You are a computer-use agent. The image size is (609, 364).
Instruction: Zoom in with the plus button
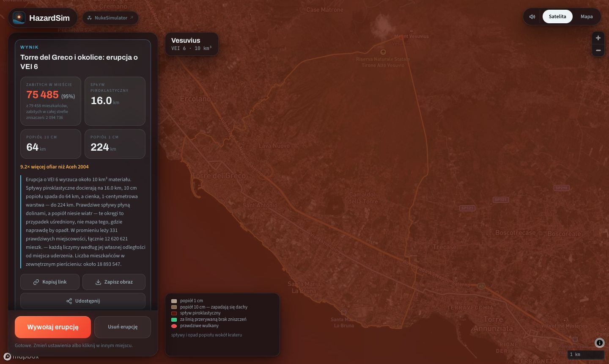pyautogui.click(x=598, y=38)
